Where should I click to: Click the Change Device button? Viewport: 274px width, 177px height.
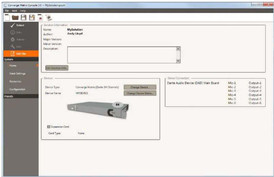(140, 87)
